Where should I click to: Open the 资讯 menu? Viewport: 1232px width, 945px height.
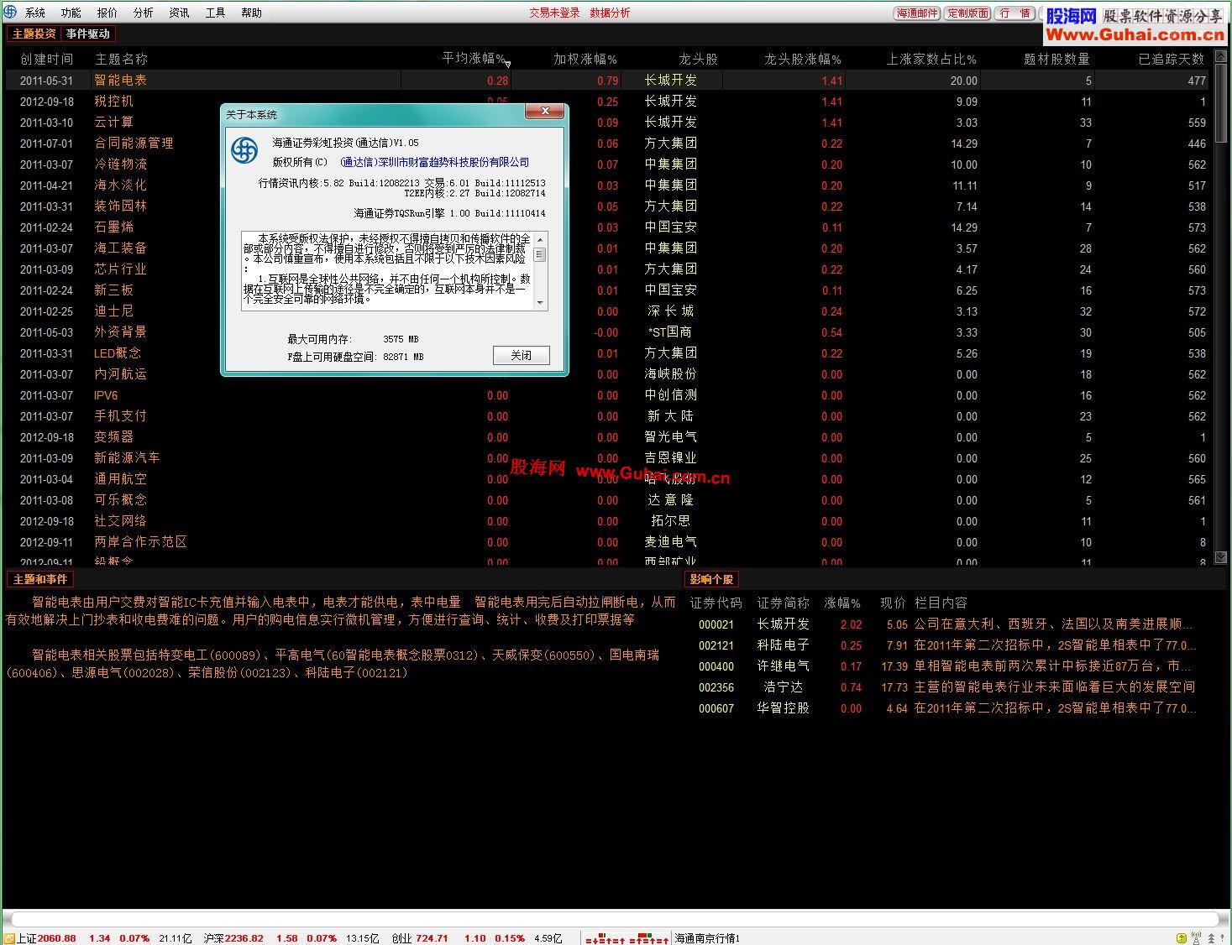180,13
